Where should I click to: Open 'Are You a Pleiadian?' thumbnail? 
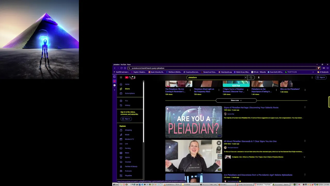tap(194, 122)
